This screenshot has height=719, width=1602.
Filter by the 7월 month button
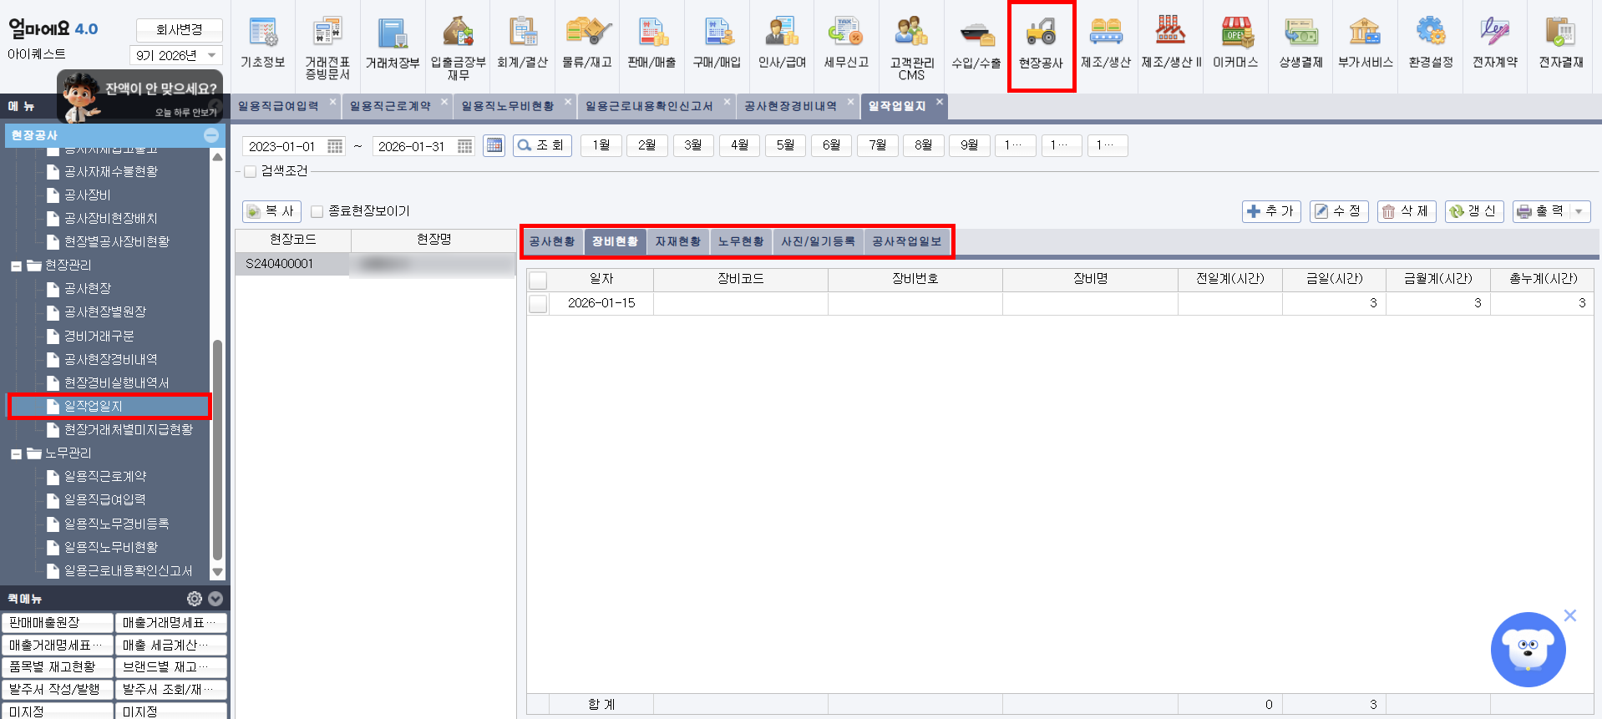tap(878, 145)
